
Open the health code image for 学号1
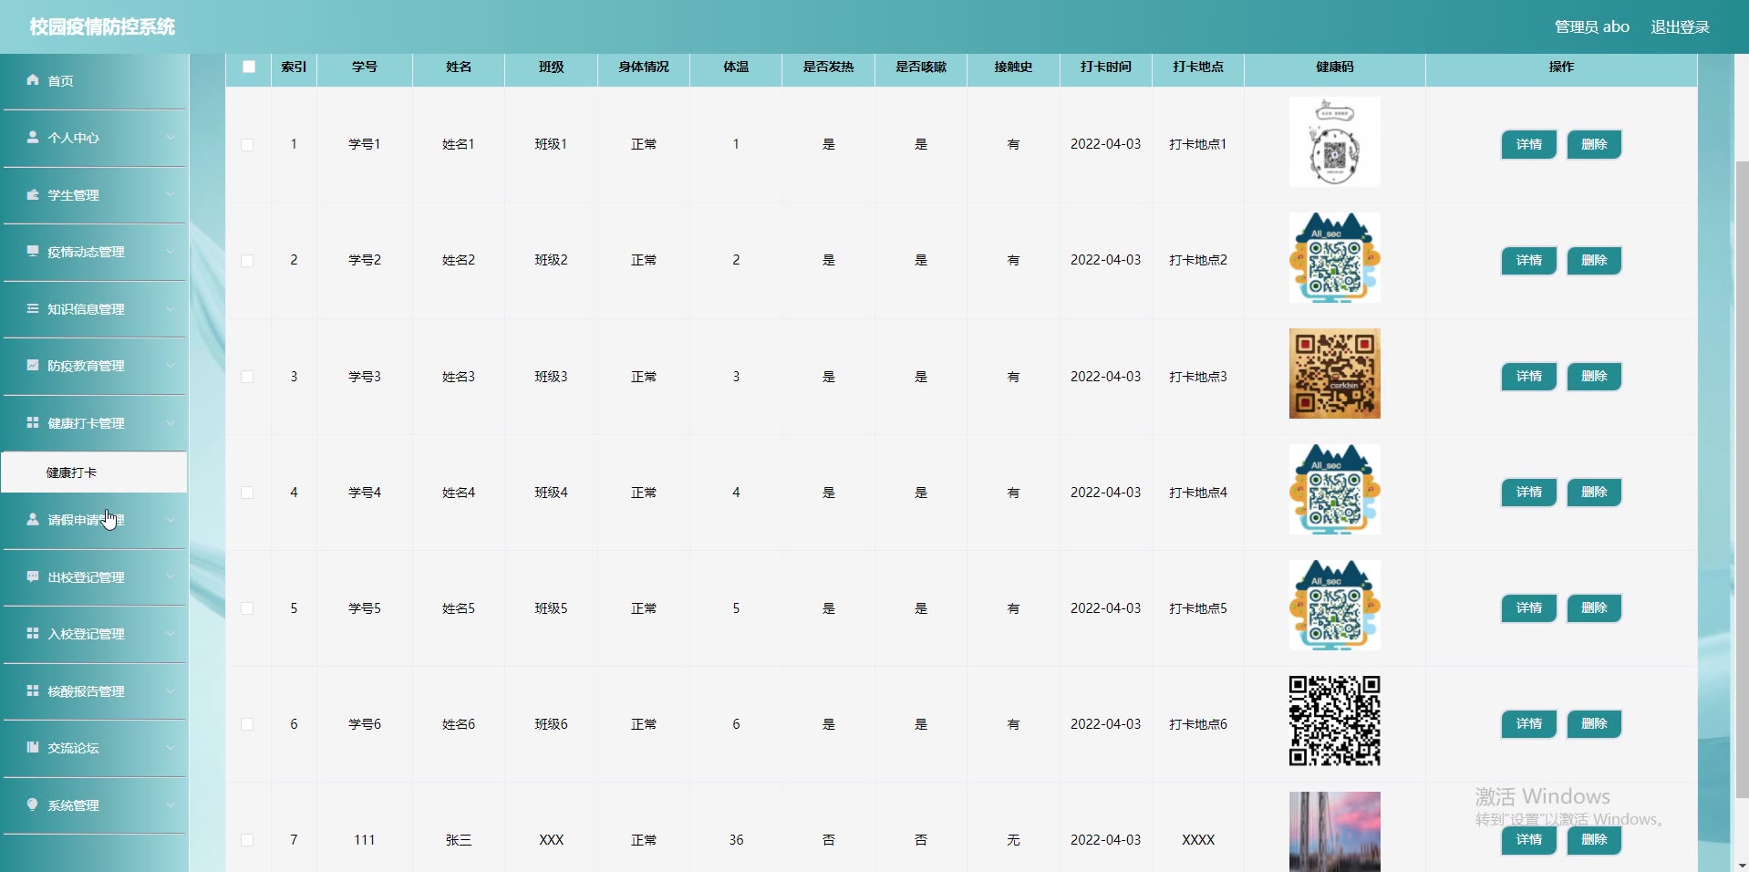(x=1334, y=142)
